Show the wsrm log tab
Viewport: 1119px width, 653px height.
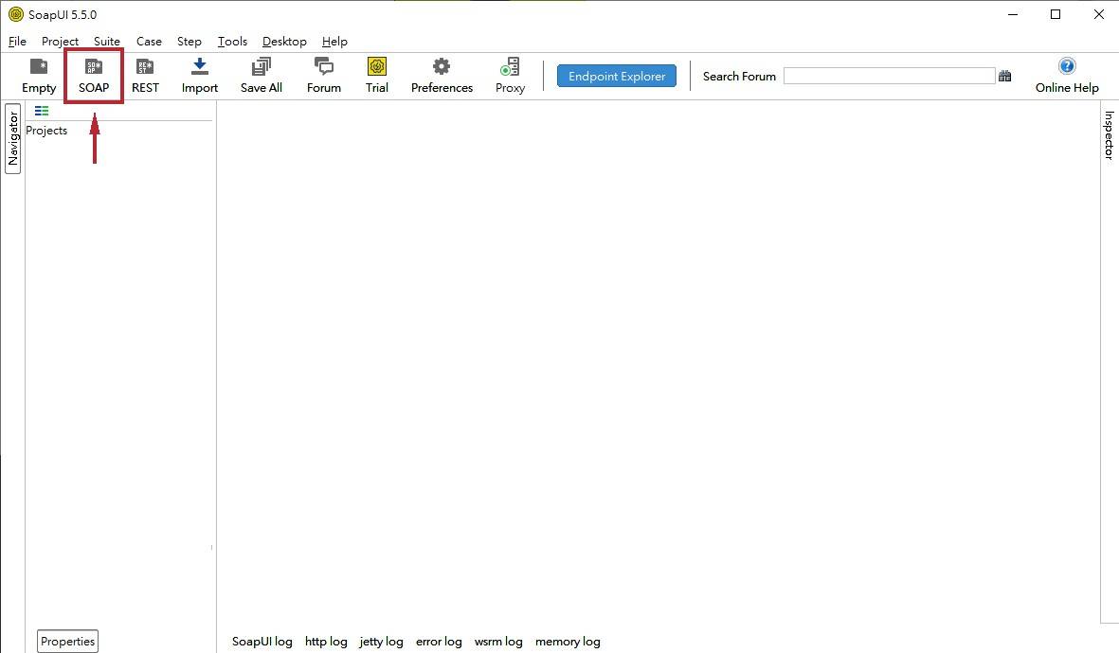(498, 642)
